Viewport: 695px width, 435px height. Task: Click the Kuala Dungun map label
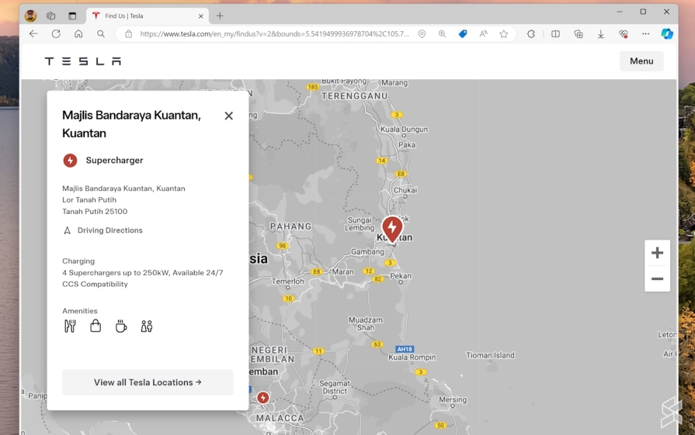click(404, 129)
